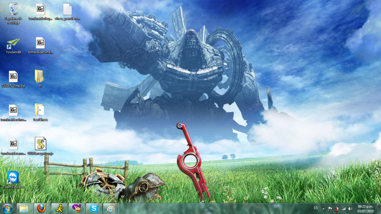
Task: Select QUEEN_final.zip archive on desktop
Action: [x=13, y=77]
